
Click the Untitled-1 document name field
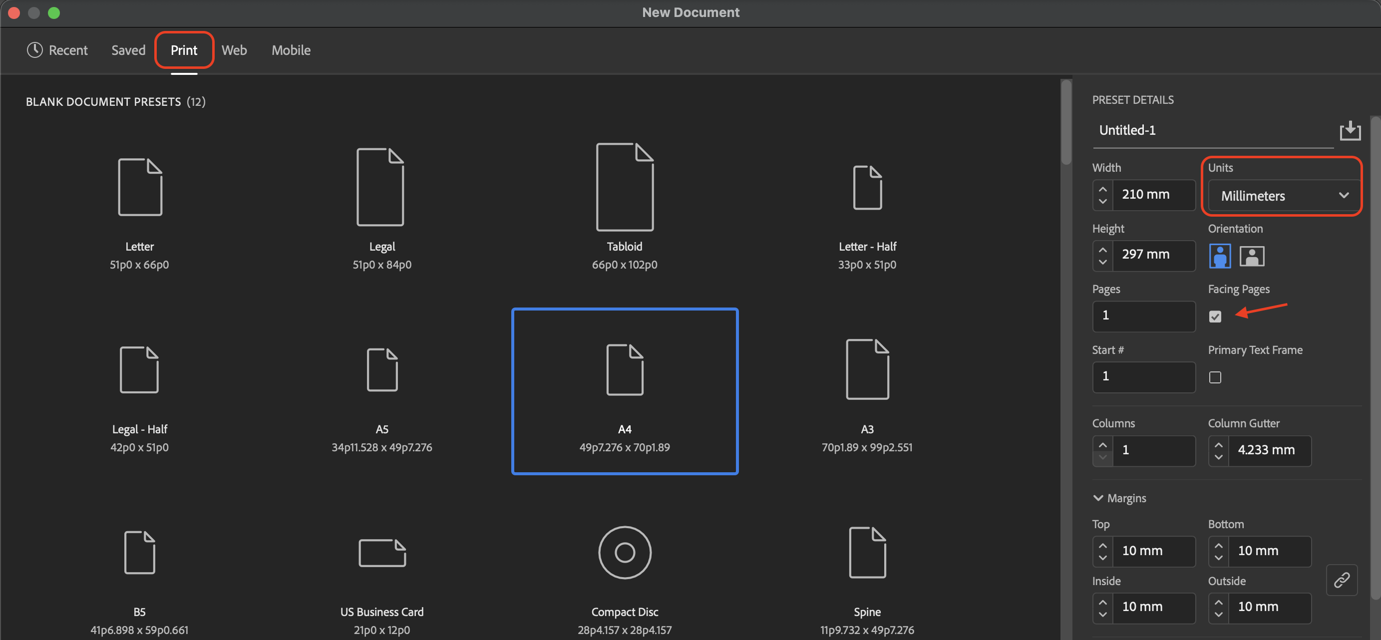[x=1213, y=130]
